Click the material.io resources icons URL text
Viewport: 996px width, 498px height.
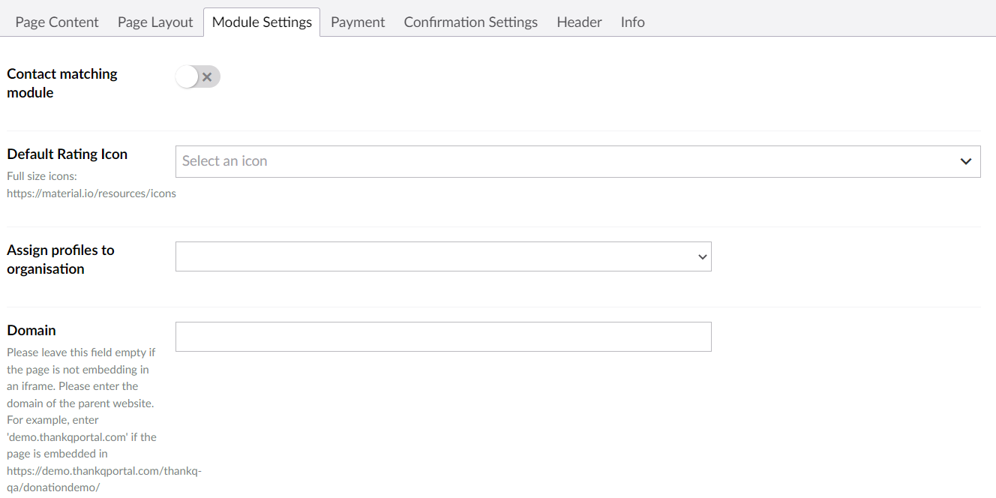coord(91,193)
